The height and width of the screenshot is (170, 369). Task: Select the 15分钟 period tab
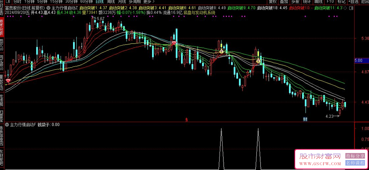tap(56, 1)
